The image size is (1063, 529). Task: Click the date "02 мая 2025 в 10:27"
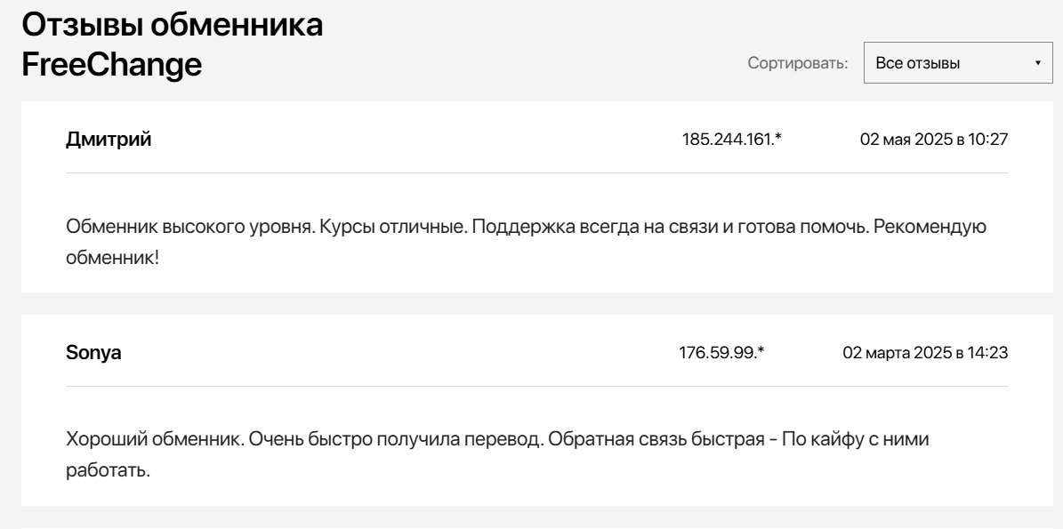934,140
